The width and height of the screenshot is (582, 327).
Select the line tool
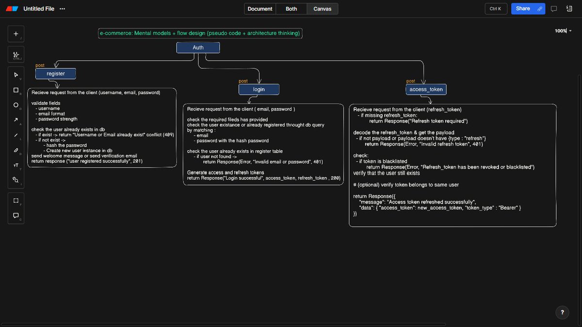16,135
